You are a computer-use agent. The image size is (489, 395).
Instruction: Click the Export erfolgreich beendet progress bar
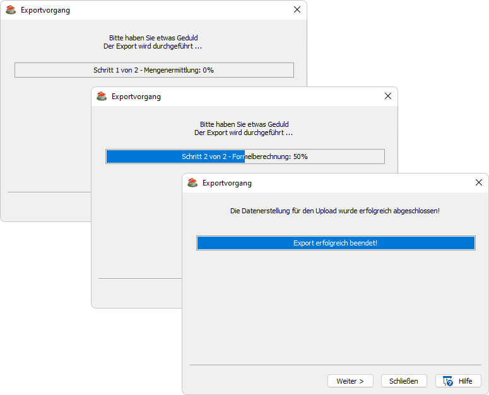(x=335, y=243)
